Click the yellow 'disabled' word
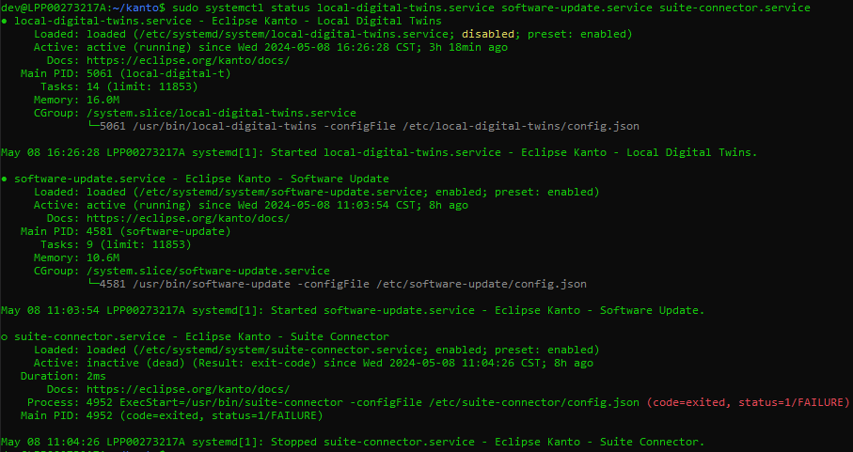 point(488,34)
